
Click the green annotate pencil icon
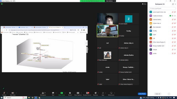(x=4, y=89)
